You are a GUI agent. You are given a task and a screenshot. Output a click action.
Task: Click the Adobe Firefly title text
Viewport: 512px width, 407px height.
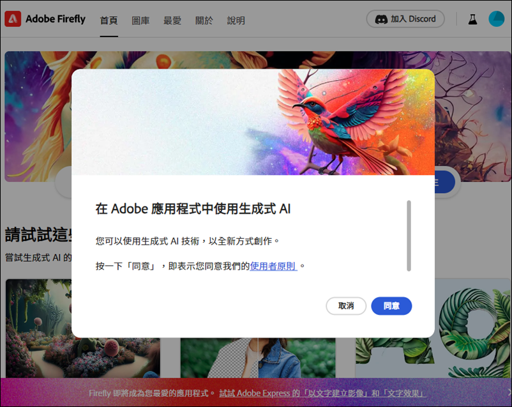[56, 19]
